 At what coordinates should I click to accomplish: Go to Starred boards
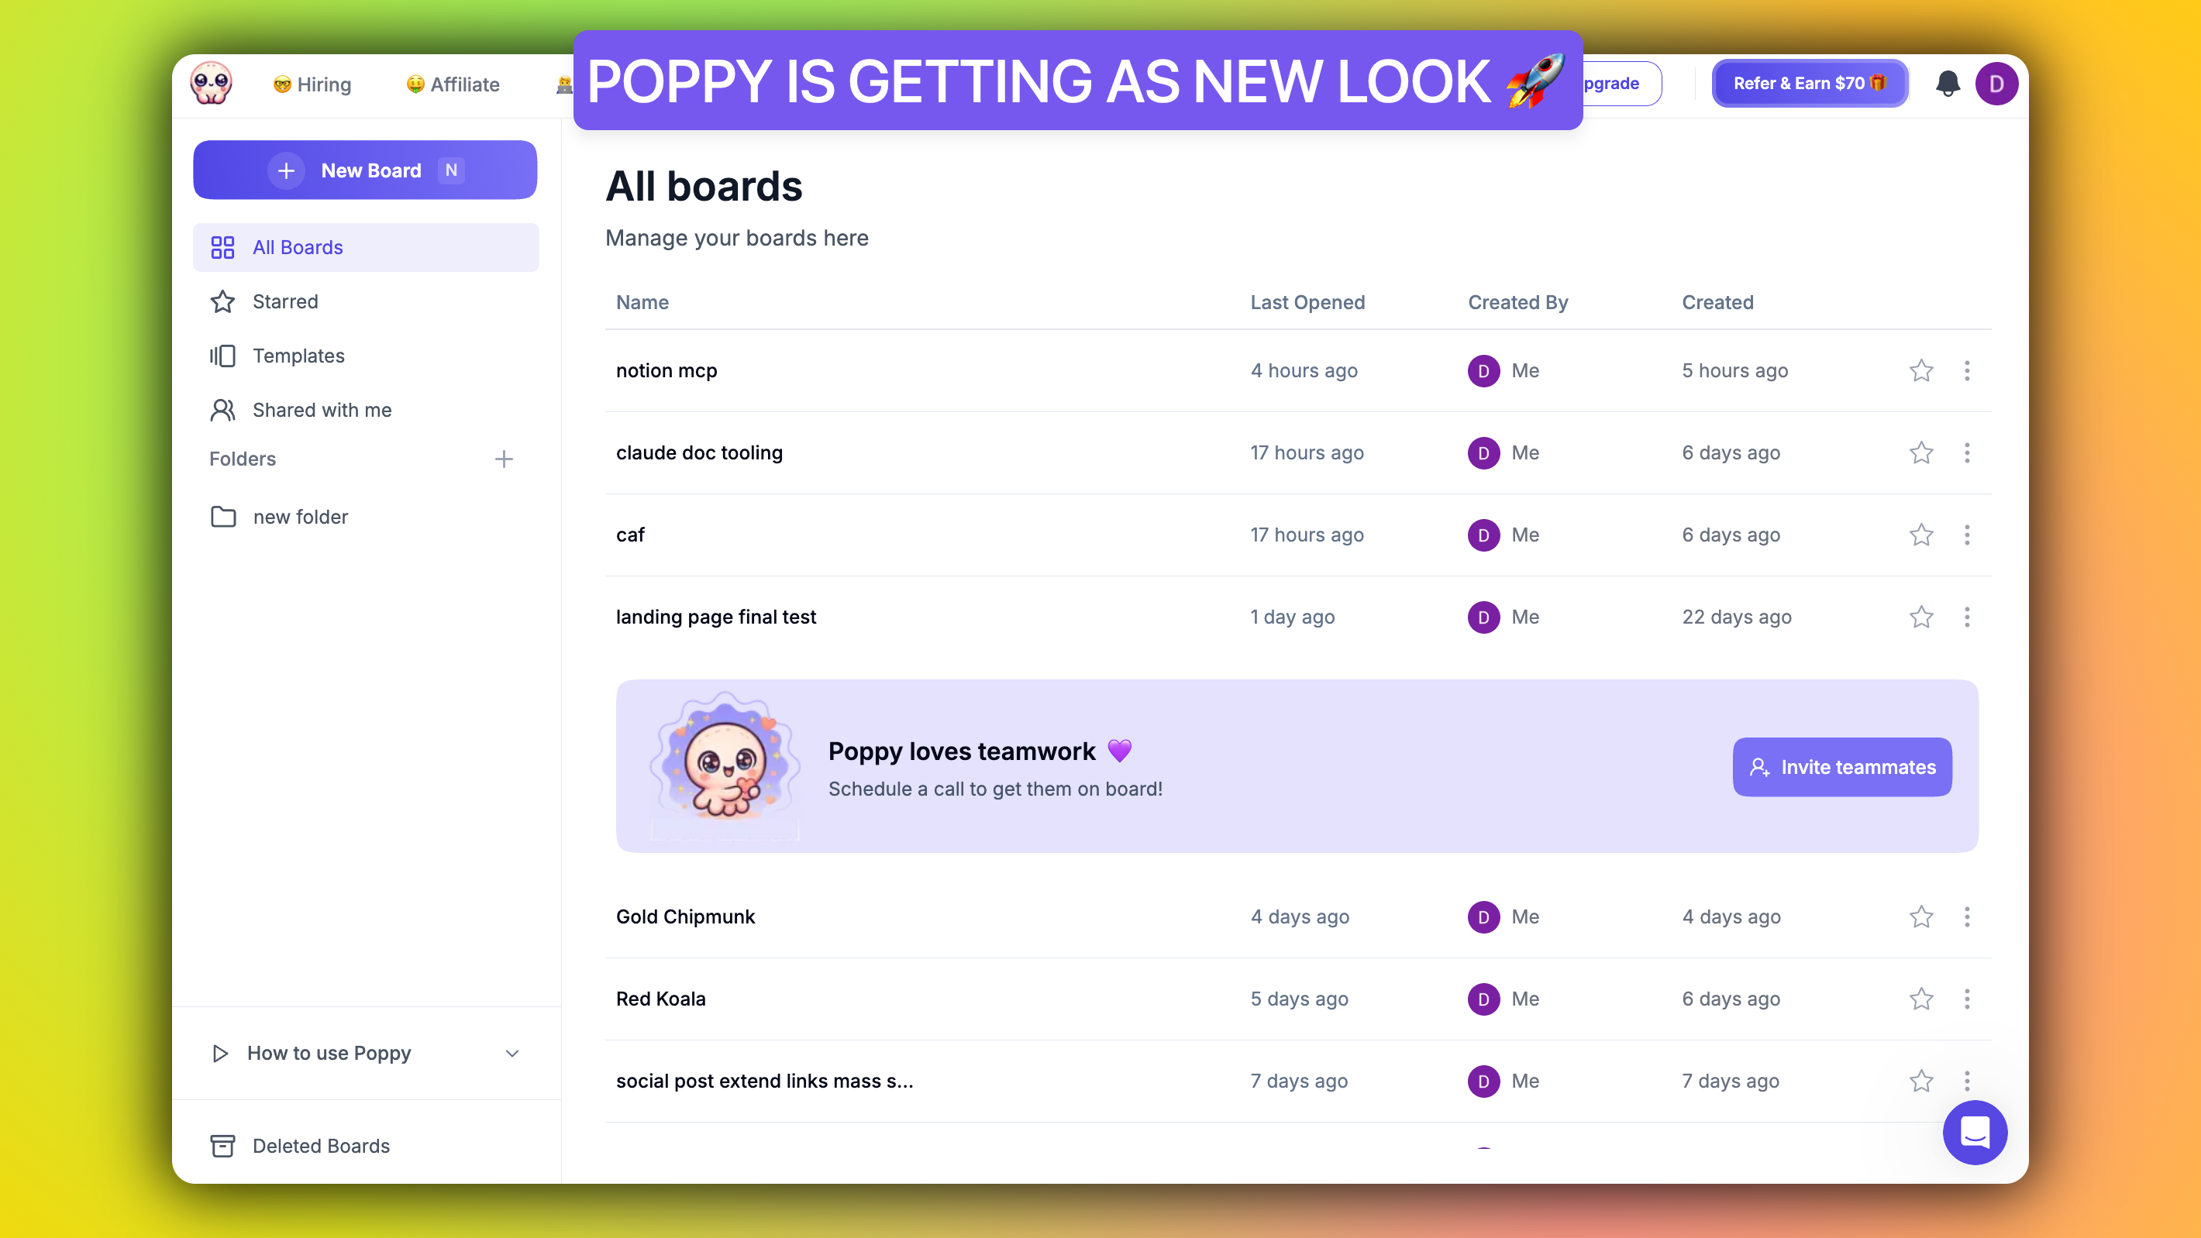pyautogui.click(x=284, y=301)
